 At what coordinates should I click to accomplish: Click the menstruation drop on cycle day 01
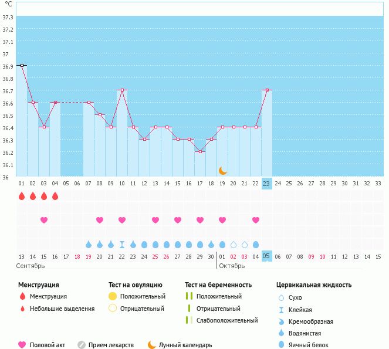pyautogui.click(x=22, y=196)
